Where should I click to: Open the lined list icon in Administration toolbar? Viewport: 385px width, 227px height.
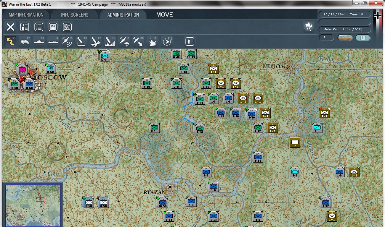[39, 27]
